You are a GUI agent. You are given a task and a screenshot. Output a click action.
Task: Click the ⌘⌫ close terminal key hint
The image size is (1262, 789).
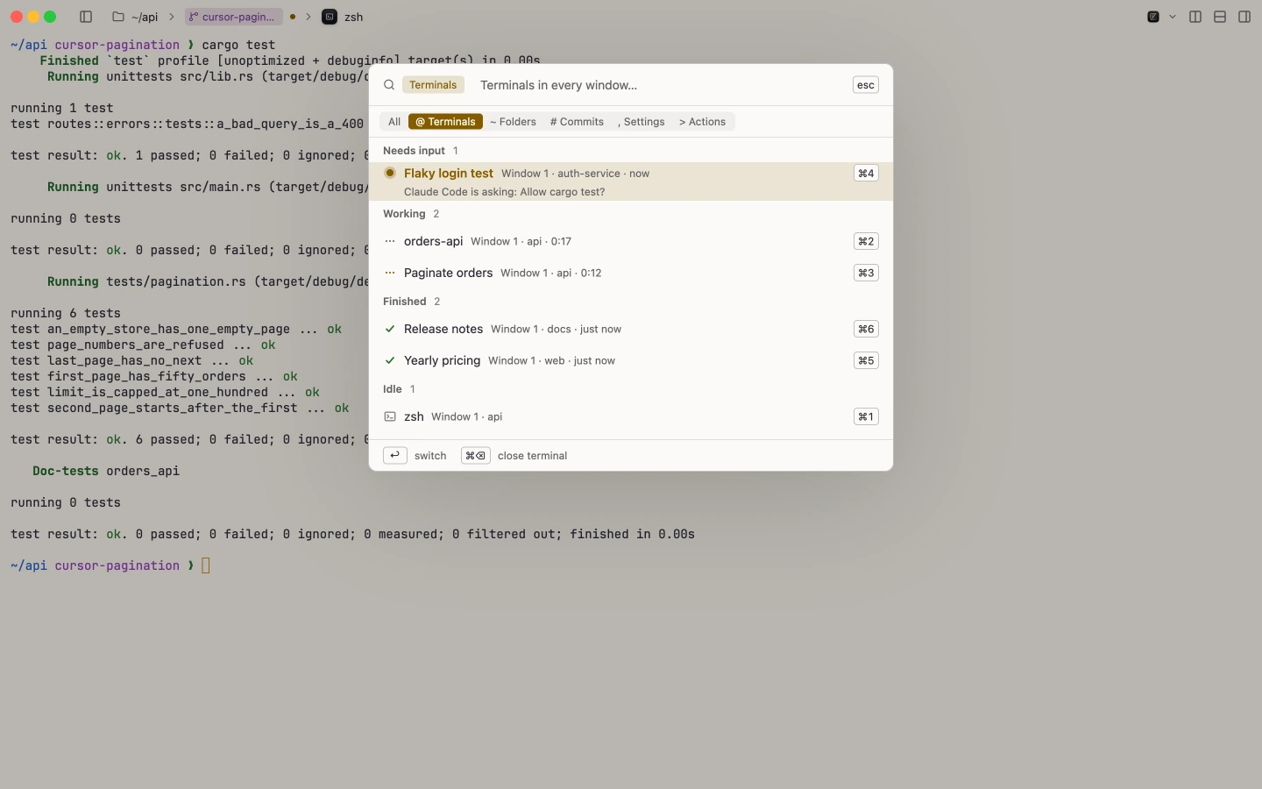tap(476, 455)
